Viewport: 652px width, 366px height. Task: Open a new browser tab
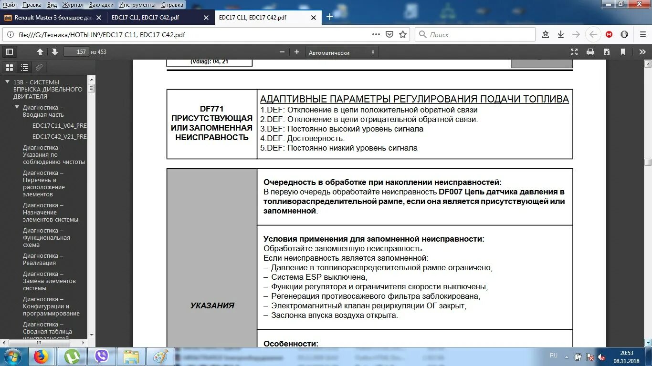click(329, 17)
